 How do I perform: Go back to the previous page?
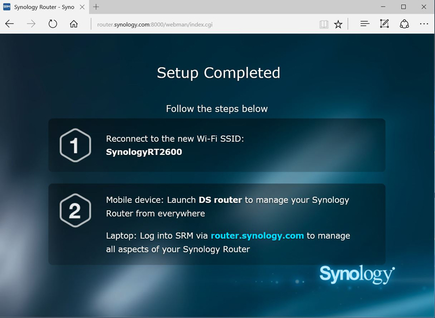pos(9,24)
